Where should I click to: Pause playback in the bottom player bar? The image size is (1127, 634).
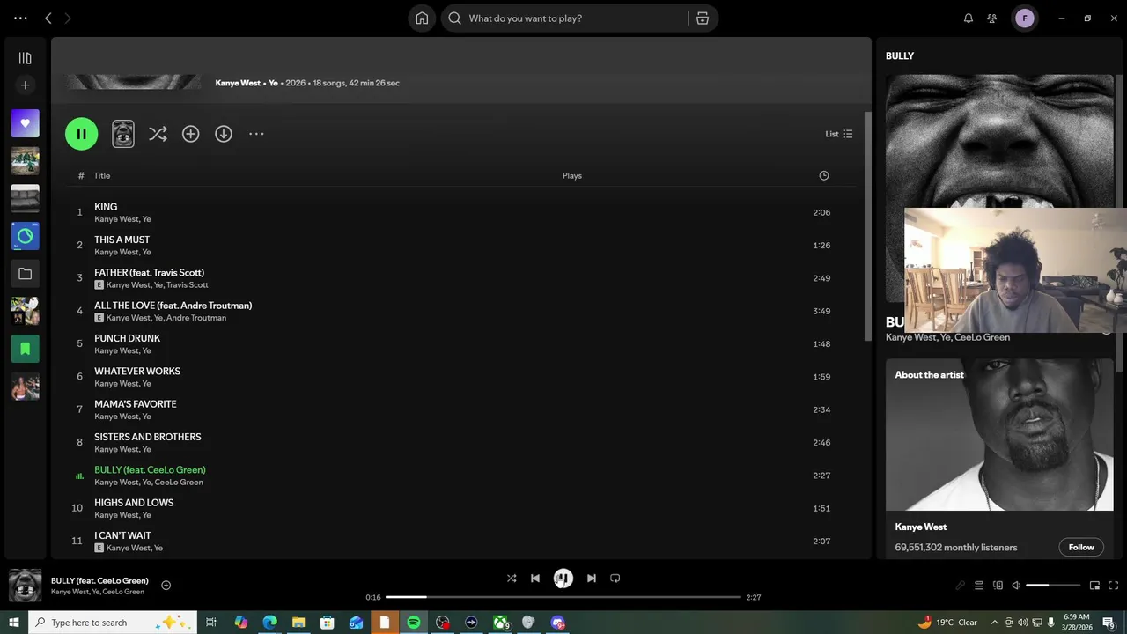pos(563,579)
